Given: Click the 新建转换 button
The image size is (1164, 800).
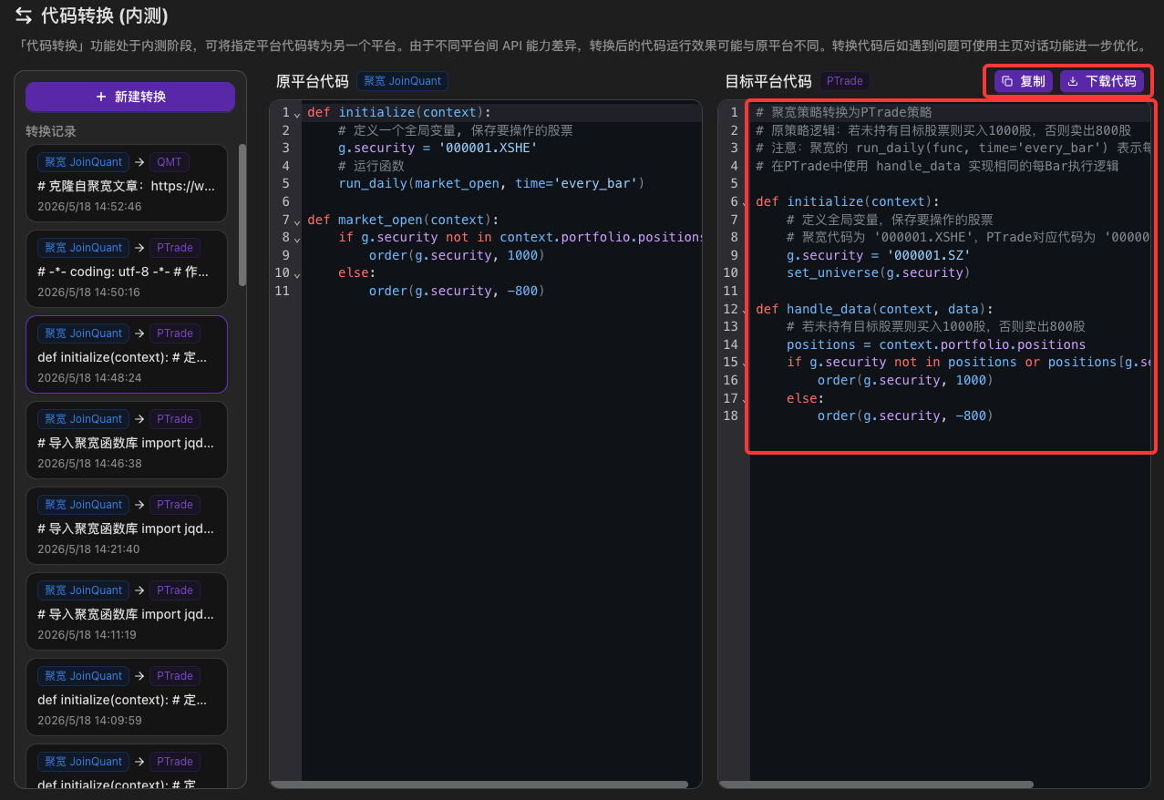Looking at the screenshot, I should (130, 97).
